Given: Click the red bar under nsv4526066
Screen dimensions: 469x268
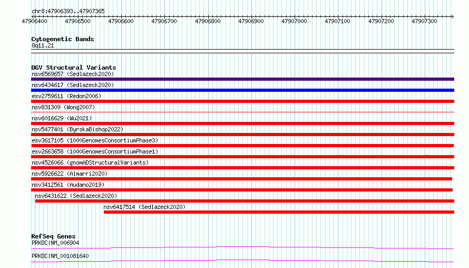Looking at the screenshot, I should 242,168.
